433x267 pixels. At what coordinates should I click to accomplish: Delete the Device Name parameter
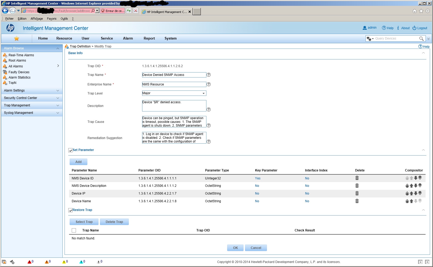click(357, 201)
